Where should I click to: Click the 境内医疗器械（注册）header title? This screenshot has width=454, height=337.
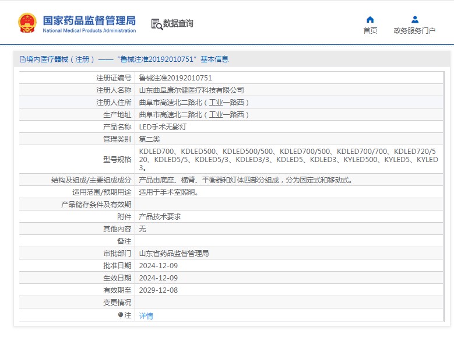pyautogui.click(x=128, y=59)
